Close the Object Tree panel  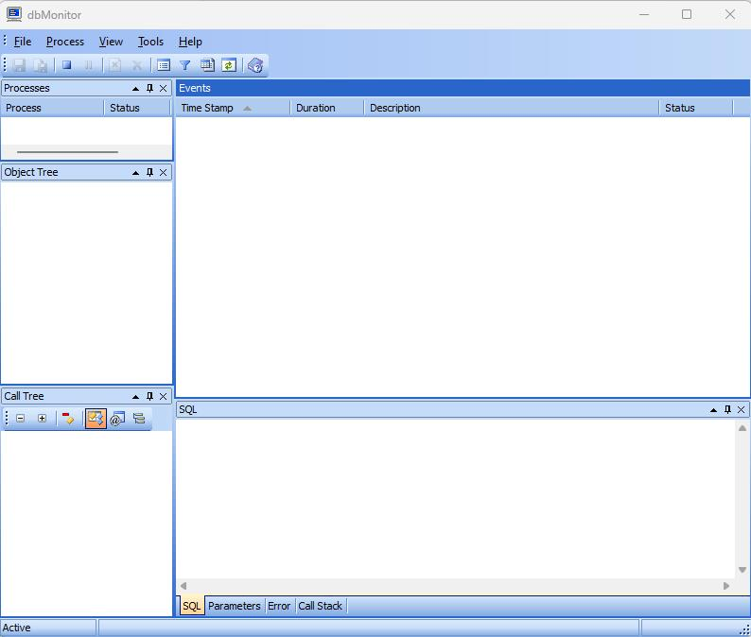[164, 173]
